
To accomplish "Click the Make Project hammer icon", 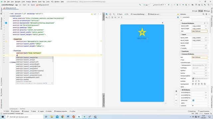I will (140, 5).
